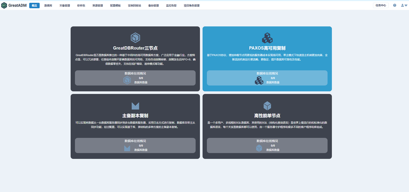Switch to the 数据库 menu
This screenshot has width=409, height=192.
[48, 5]
